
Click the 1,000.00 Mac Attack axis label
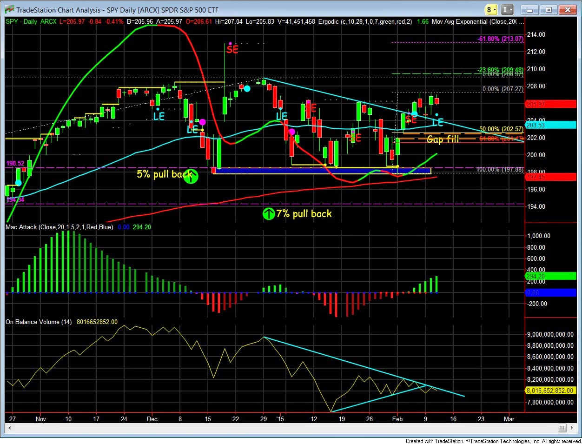click(x=538, y=236)
